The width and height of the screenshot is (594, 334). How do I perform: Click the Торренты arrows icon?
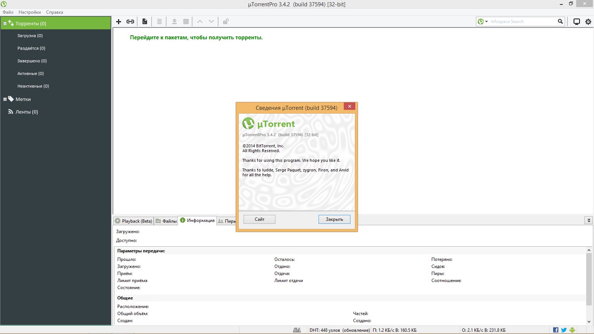click(11, 23)
